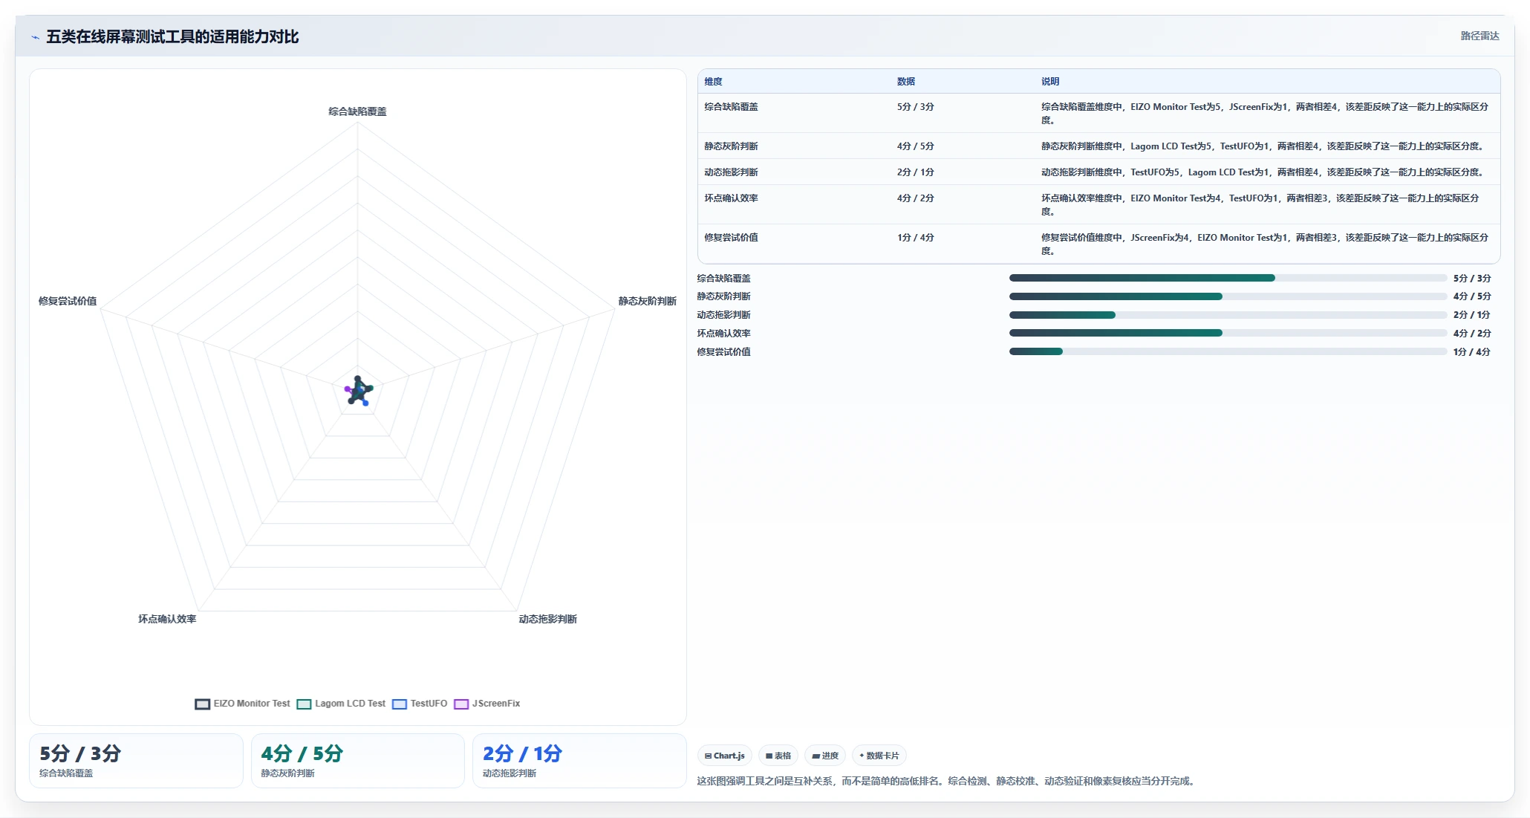Viewport: 1530px width, 818px height.
Task: Click the 路径雷达 label at top right
Action: (x=1479, y=36)
